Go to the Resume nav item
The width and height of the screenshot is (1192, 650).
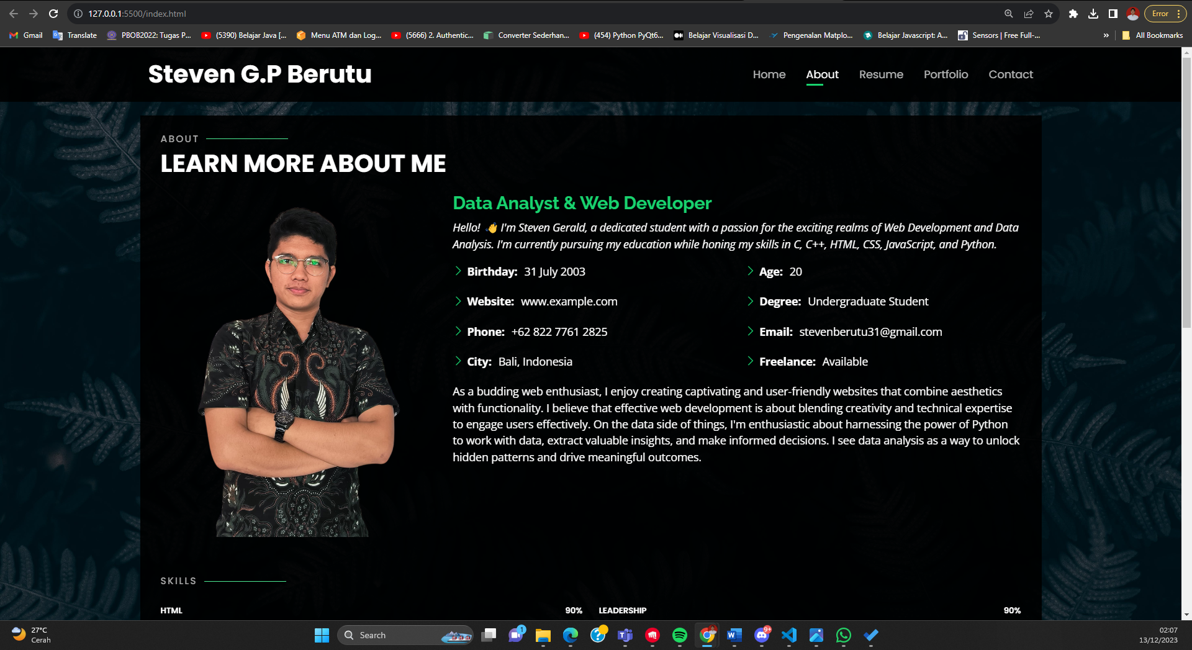[881, 74]
